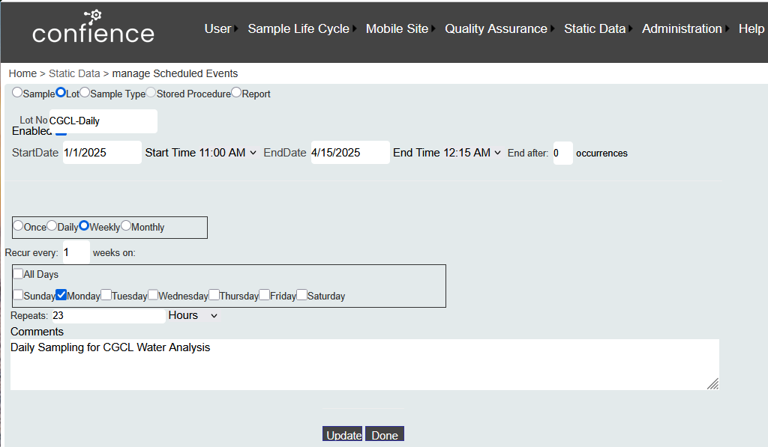The image size is (768, 447).
Task: Select the Weekly recurrence option
Action: click(84, 225)
